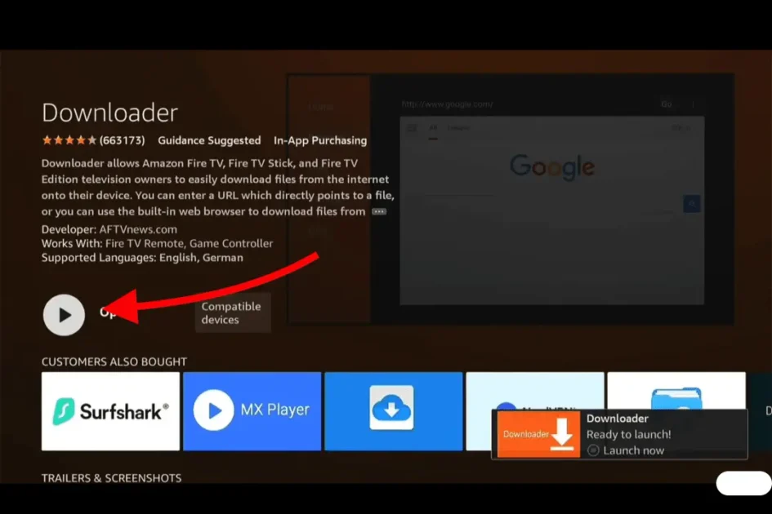This screenshot has width=772, height=514.
Task: Select the Google logo in the preview
Action: pyautogui.click(x=552, y=166)
